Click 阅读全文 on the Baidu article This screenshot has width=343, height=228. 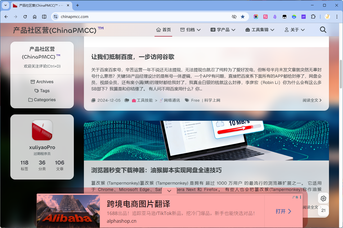[x=312, y=100]
